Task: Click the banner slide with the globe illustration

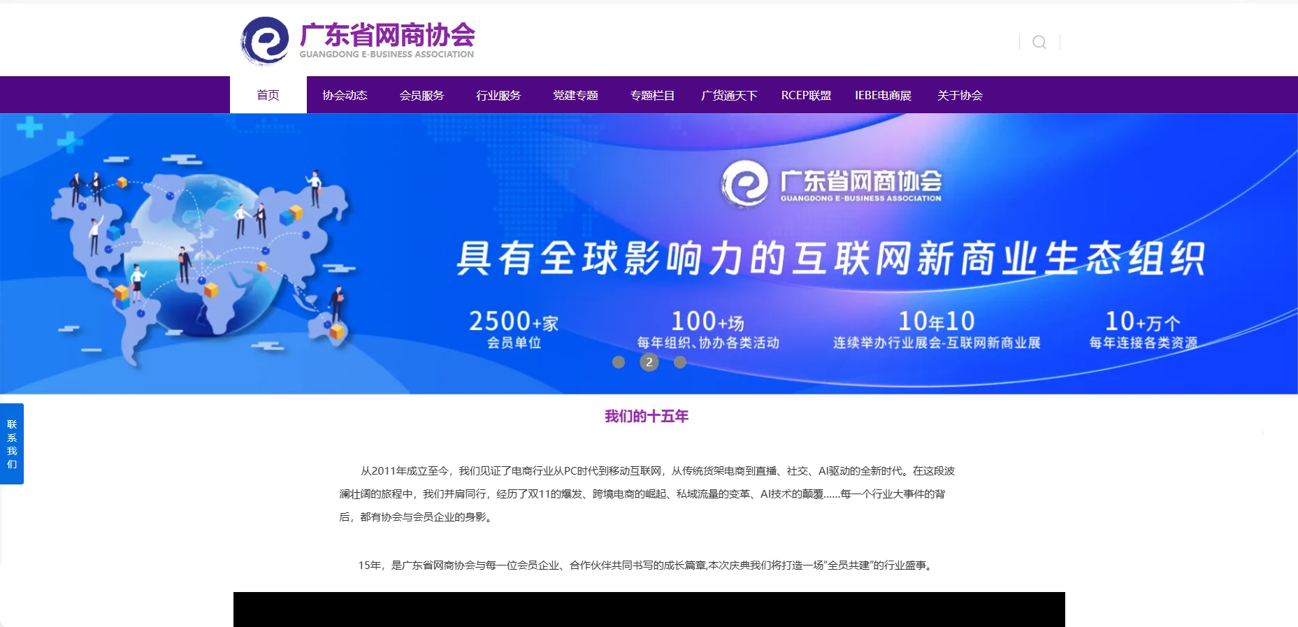Action: coord(649,254)
